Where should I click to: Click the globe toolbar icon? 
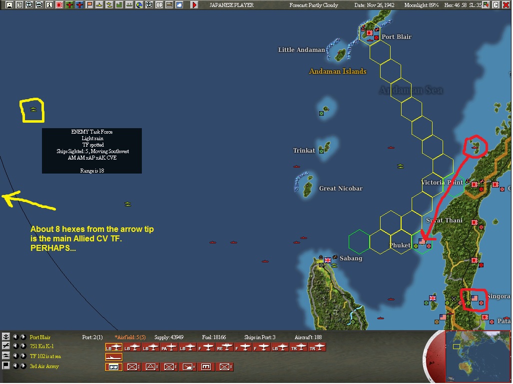tap(139, 5)
